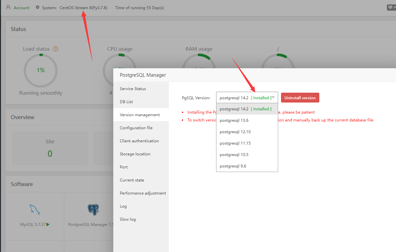This screenshot has width=396, height=252.
Task: Select postgresql 14.2 Installed option in list
Action: [247, 109]
